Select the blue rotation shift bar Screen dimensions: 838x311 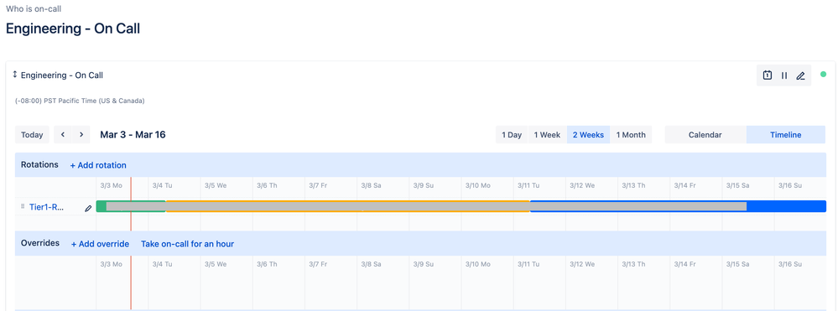tap(679, 206)
